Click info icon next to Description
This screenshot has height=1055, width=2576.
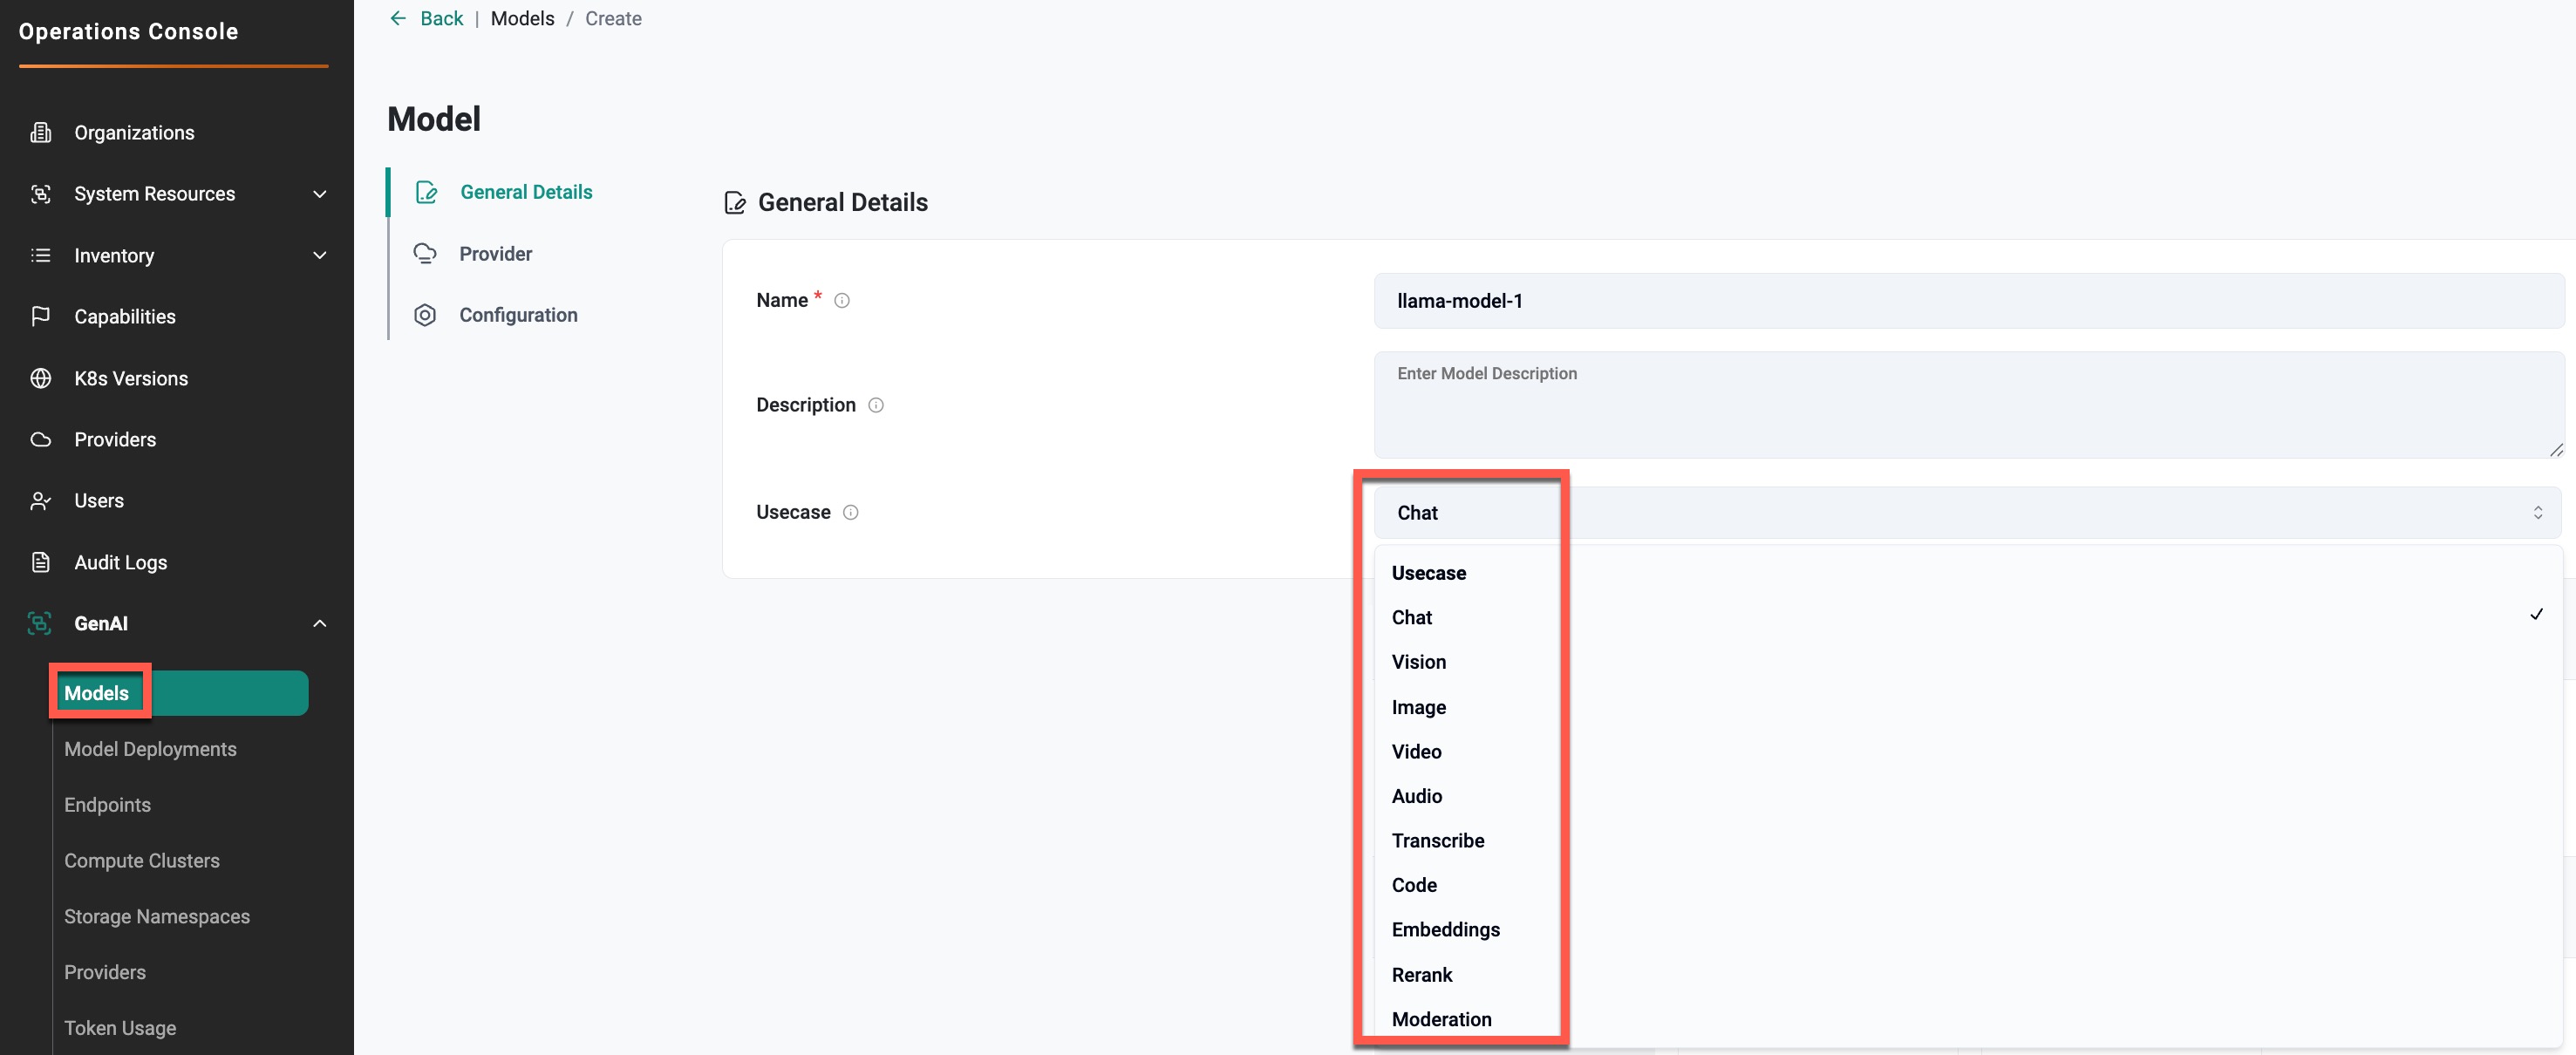[x=875, y=406]
